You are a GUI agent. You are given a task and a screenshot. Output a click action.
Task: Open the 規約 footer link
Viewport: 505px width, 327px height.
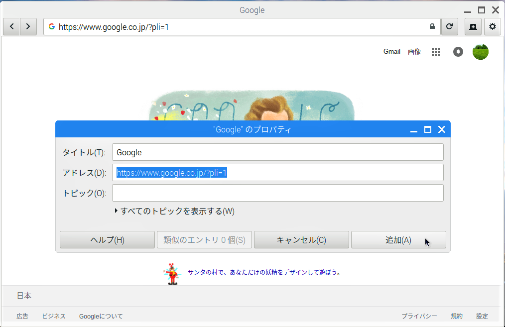pos(456,316)
